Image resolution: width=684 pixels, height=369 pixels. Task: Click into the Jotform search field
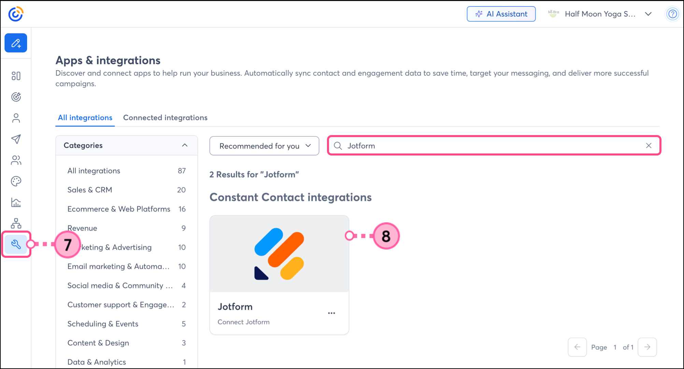pyautogui.click(x=494, y=146)
